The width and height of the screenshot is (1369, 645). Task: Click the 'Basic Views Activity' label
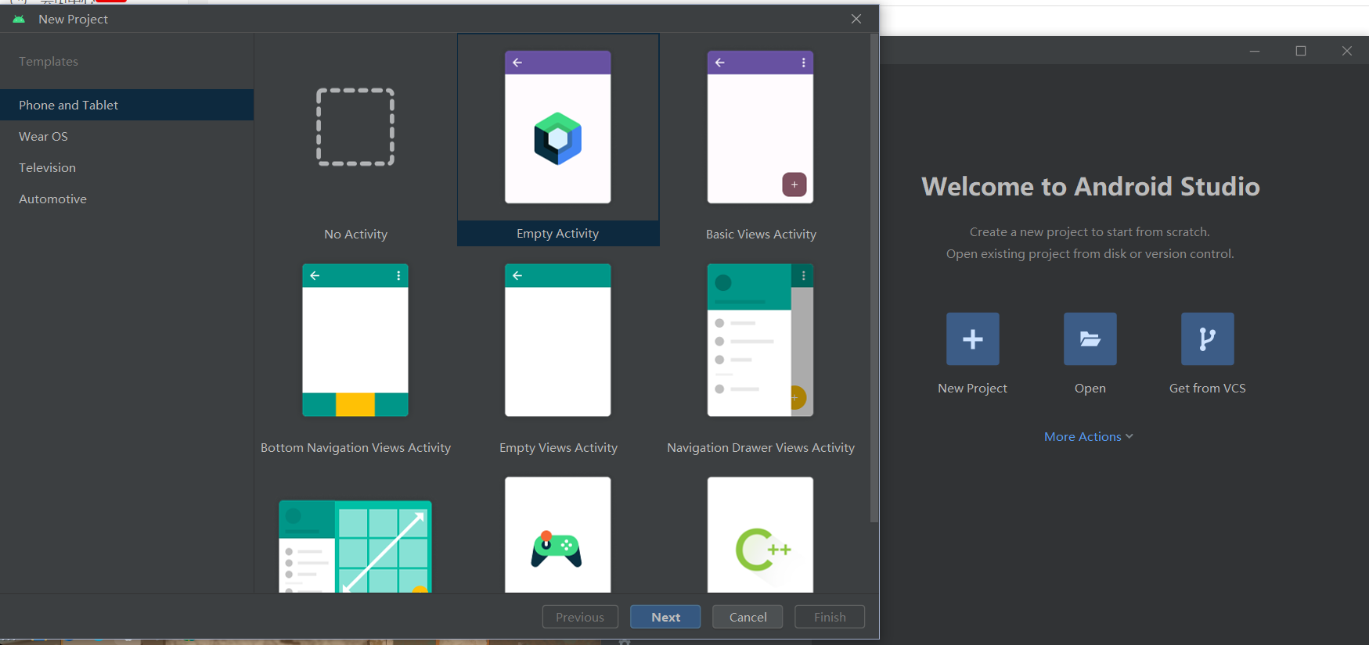[761, 234]
